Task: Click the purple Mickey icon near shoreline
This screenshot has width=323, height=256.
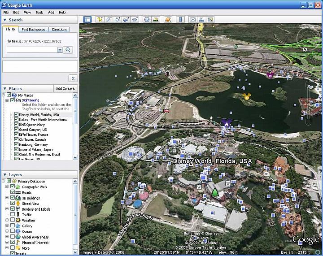Action: tap(227, 123)
